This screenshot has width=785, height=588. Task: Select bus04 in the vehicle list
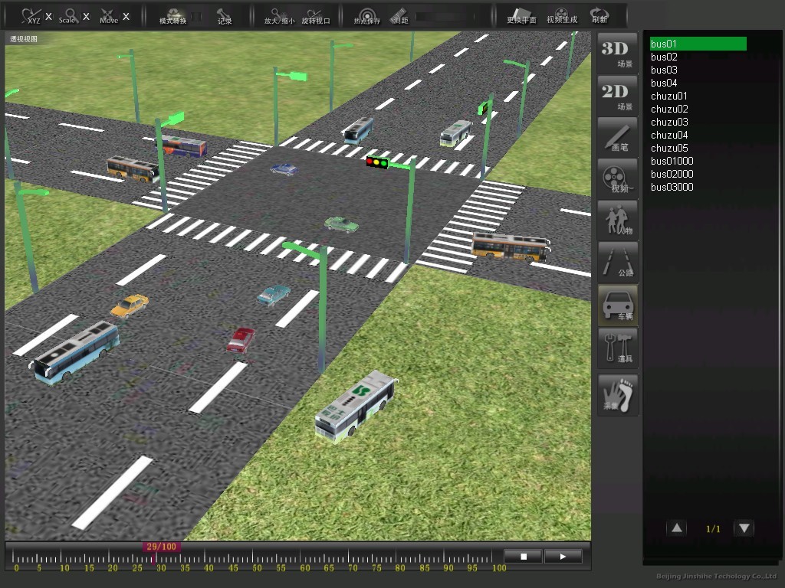click(x=664, y=83)
